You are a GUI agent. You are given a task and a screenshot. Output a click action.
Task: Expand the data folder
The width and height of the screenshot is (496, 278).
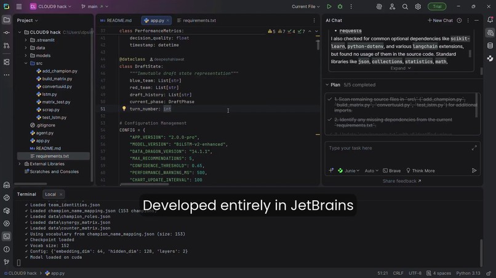click(26, 48)
